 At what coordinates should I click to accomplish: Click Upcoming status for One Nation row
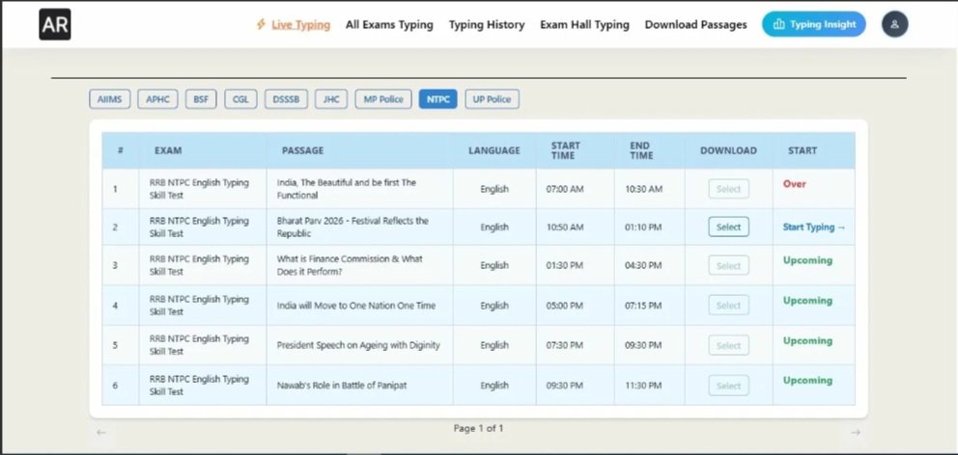click(807, 301)
